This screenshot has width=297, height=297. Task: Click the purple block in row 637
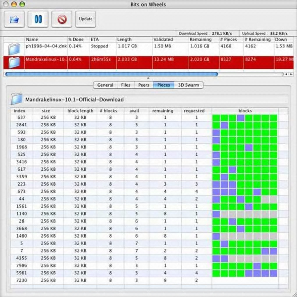(x=241, y=118)
